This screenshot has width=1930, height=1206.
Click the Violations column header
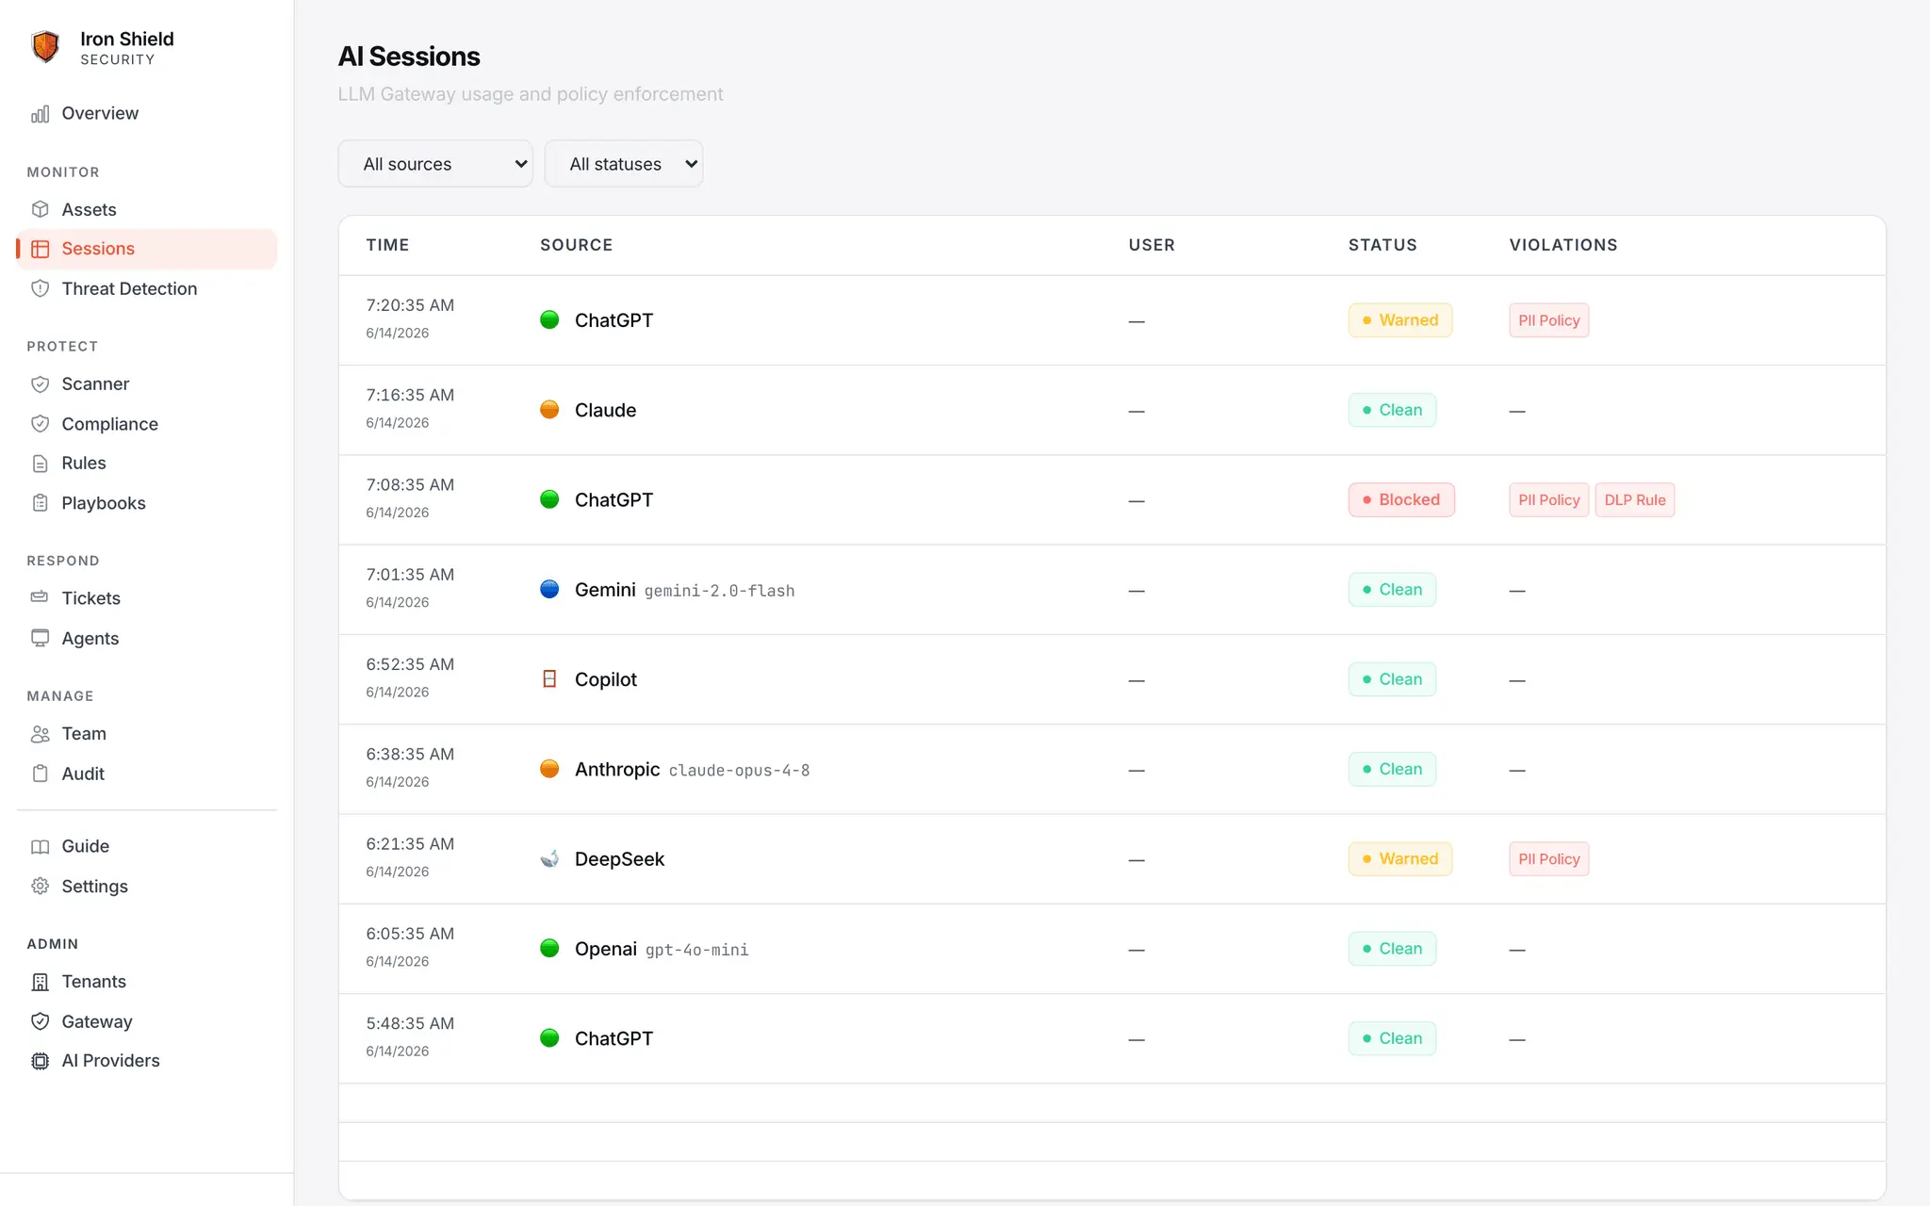pyautogui.click(x=1563, y=245)
